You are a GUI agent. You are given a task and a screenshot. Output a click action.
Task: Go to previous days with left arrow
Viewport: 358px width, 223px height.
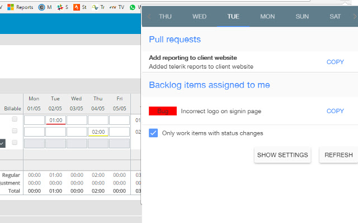[x=149, y=16]
